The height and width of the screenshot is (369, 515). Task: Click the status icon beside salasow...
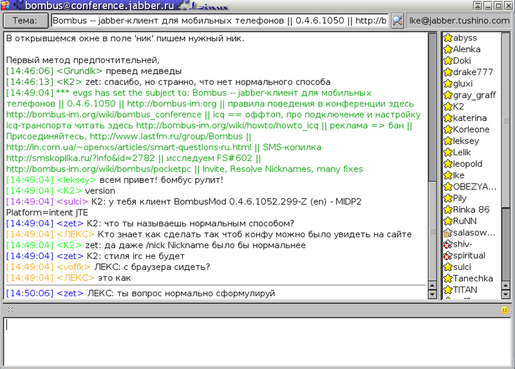pyautogui.click(x=448, y=232)
